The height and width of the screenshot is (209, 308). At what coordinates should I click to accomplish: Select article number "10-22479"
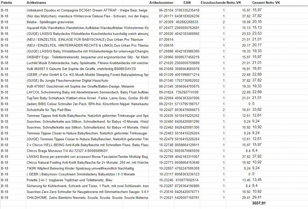click(166, 139)
